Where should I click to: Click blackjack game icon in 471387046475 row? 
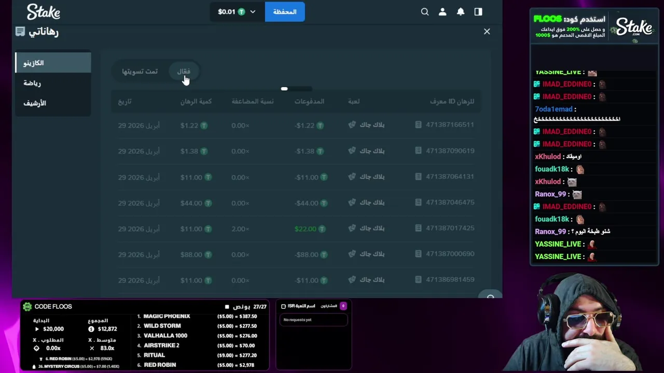click(x=352, y=202)
